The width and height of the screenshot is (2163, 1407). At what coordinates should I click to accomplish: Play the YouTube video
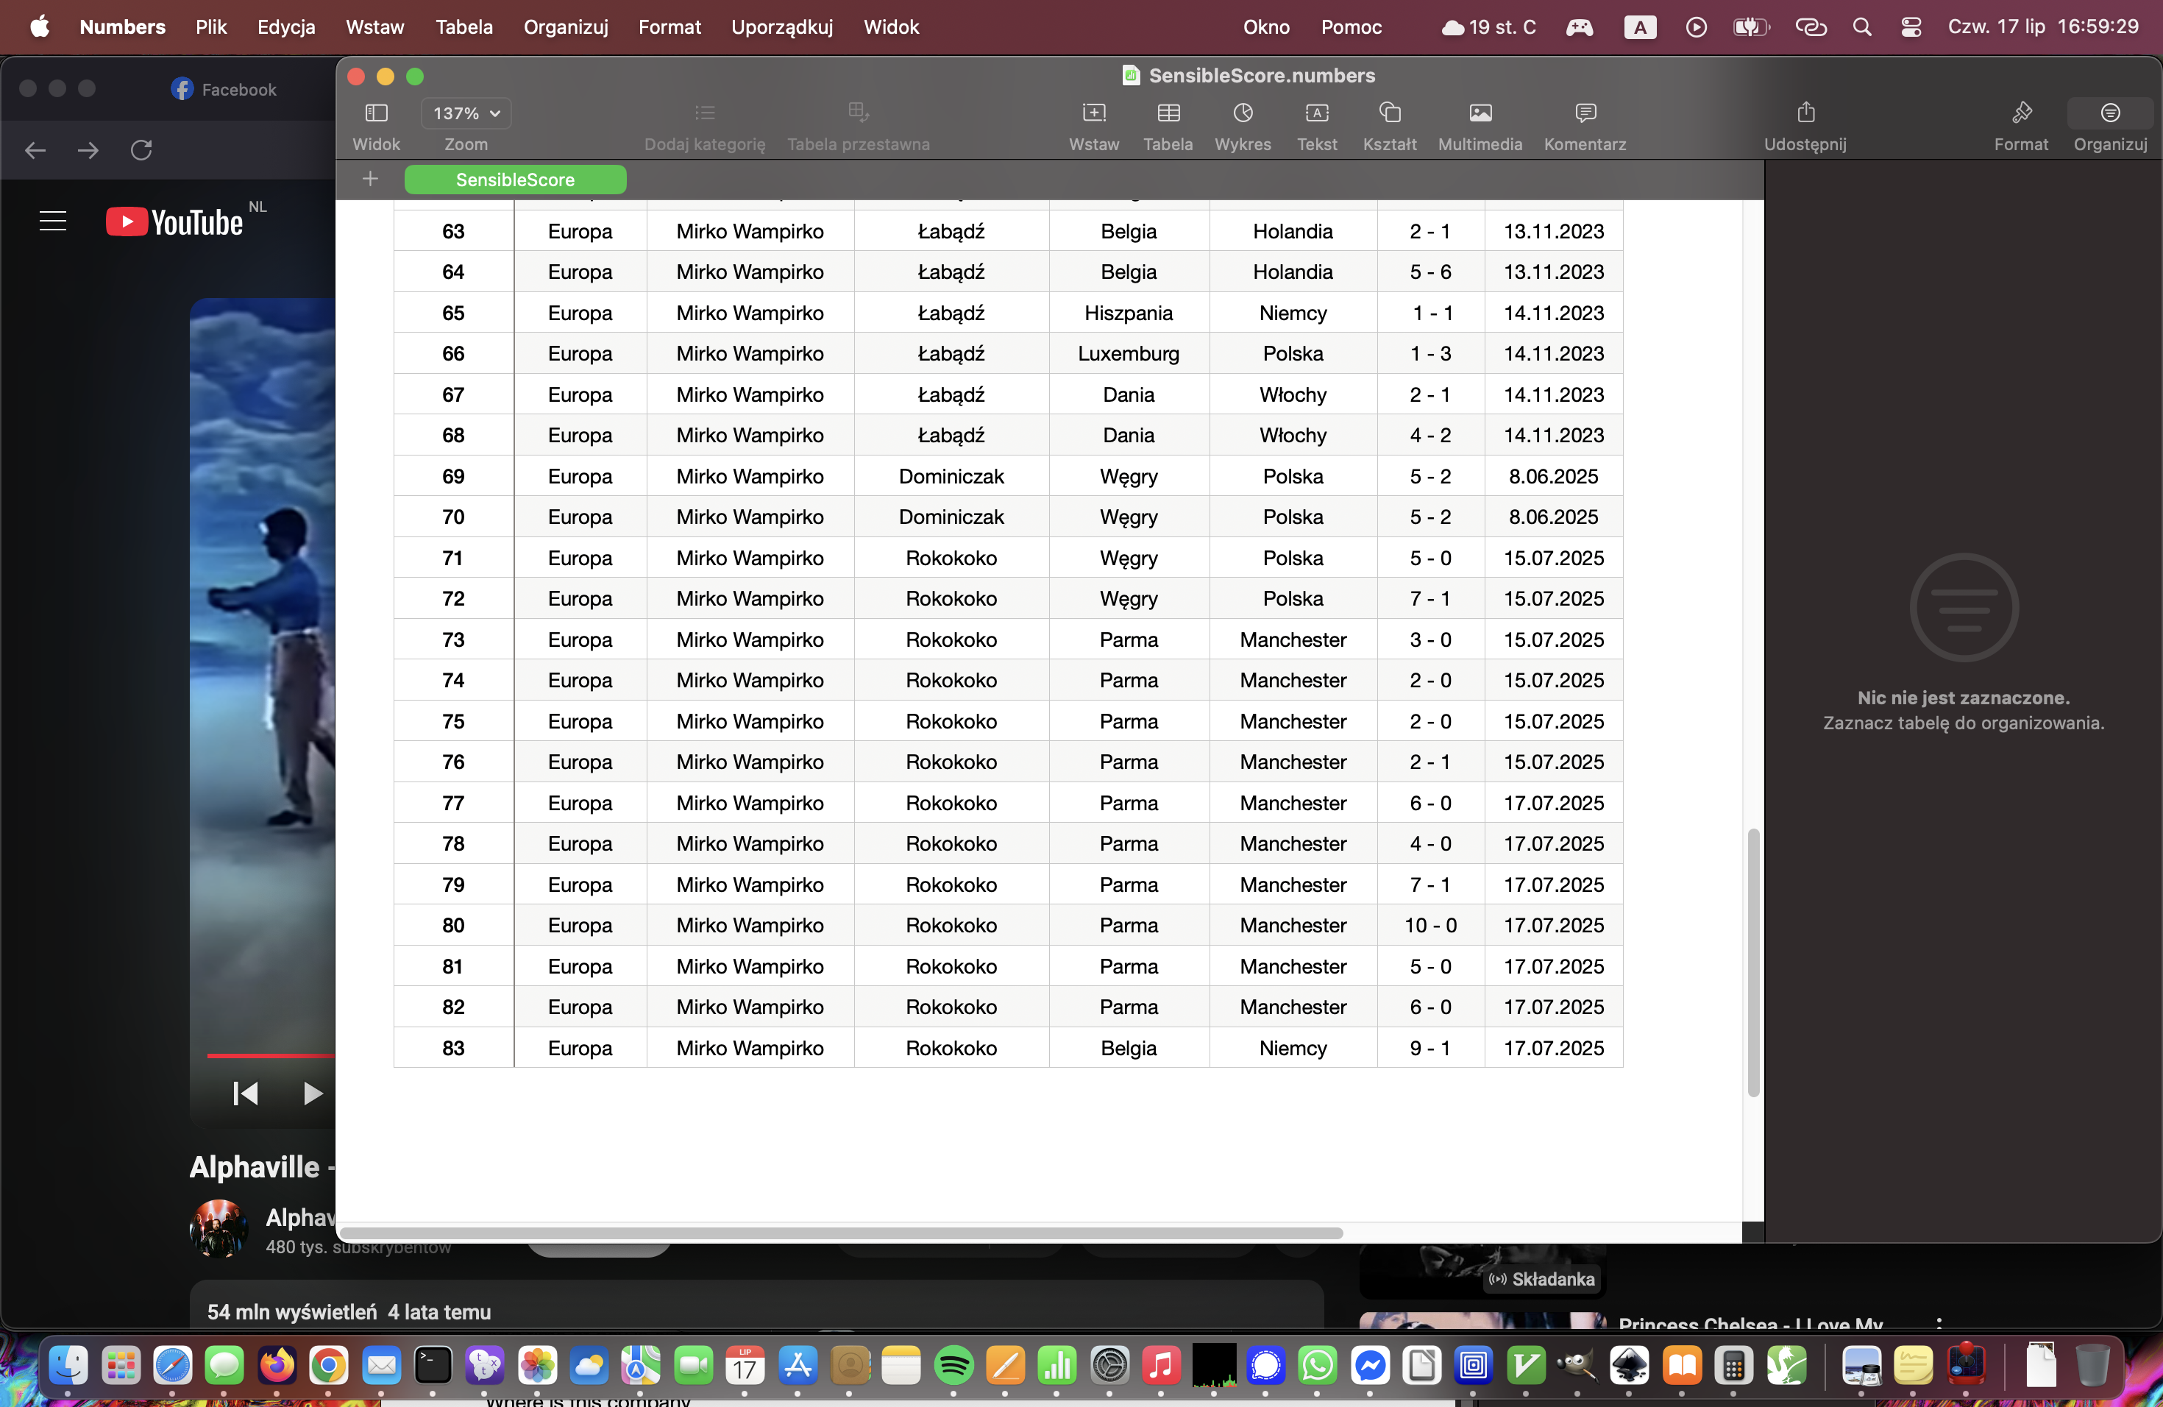[x=312, y=1094]
